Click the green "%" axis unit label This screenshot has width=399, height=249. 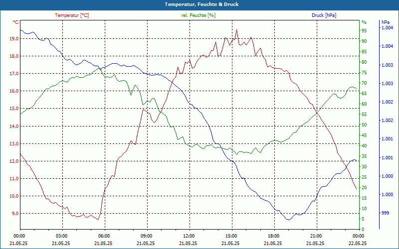coord(364,22)
